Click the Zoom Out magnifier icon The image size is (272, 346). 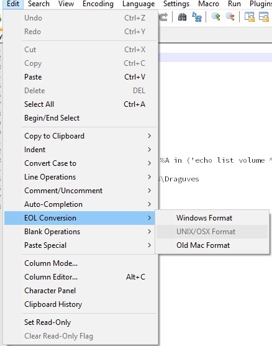[x=230, y=17]
